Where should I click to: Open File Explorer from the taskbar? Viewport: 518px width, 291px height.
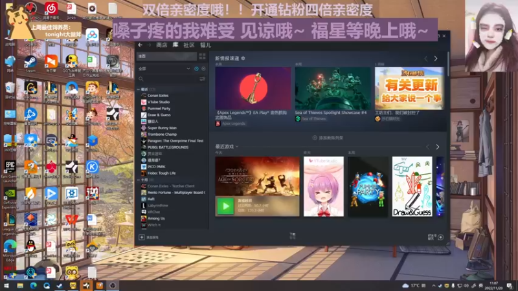tap(20, 286)
